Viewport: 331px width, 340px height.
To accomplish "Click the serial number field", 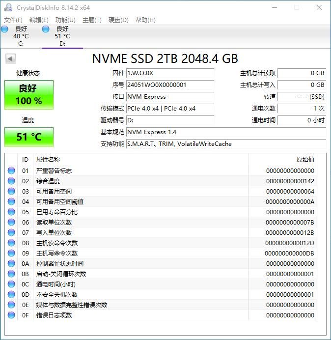I will [170, 85].
